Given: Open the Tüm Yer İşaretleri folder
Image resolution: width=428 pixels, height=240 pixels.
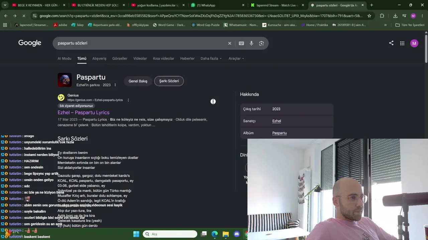Looking at the screenshot, I should click(410, 25).
